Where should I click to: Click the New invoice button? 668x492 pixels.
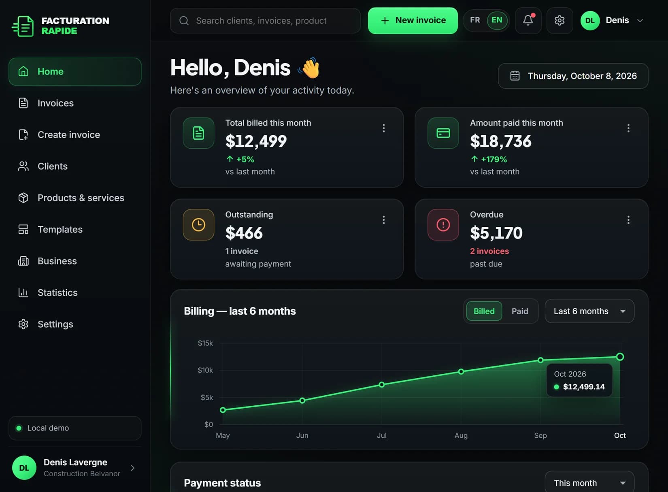point(413,21)
